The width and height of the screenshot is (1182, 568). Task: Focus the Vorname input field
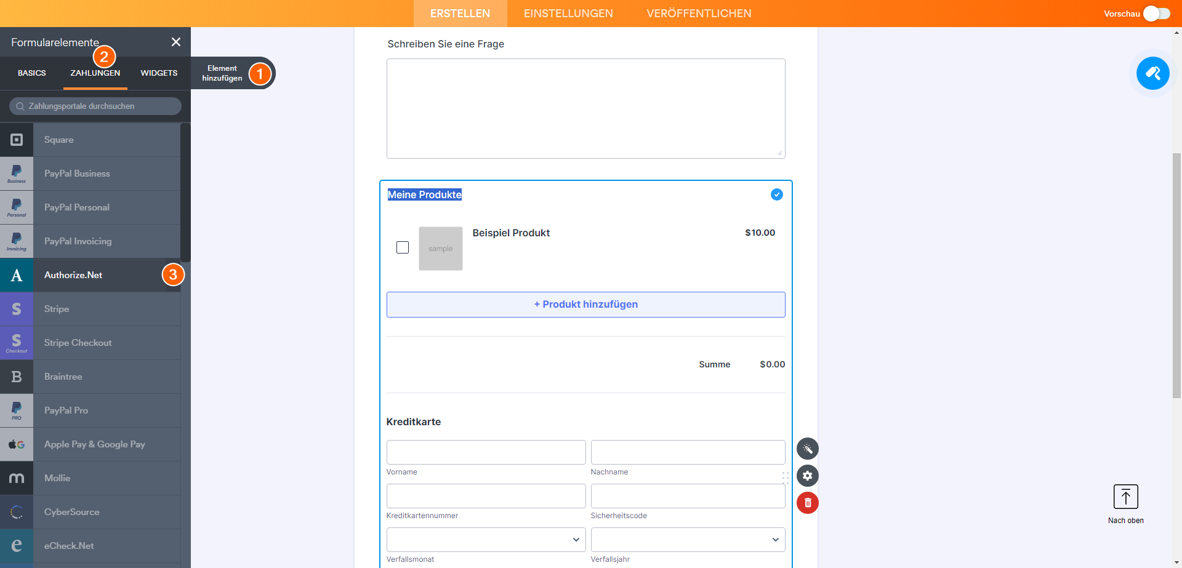[486, 452]
